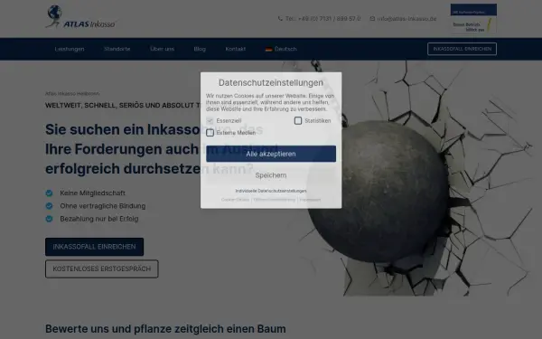Click the certification badge in the header corner

click(x=473, y=18)
